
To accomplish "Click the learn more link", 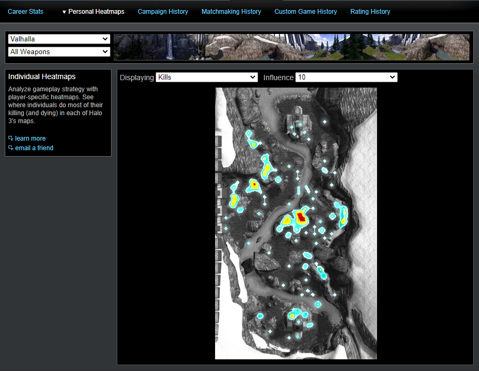I will (x=30, y=139).
